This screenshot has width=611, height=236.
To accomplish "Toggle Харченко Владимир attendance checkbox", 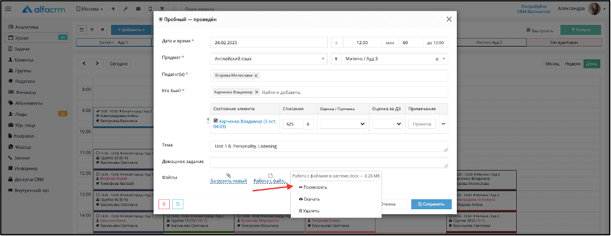I will coord(215,121).
